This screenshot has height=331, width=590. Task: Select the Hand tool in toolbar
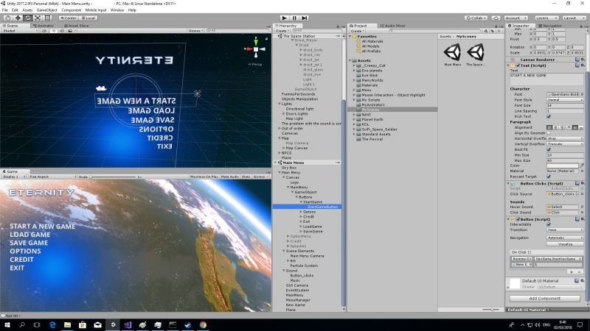(x=7, y=18)
